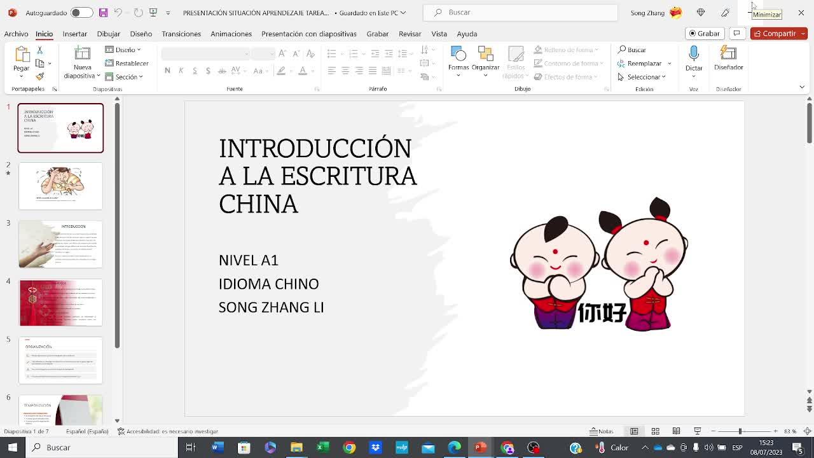Open the comments pane icon
814x458 pixels.
click(x=736, y=33)
